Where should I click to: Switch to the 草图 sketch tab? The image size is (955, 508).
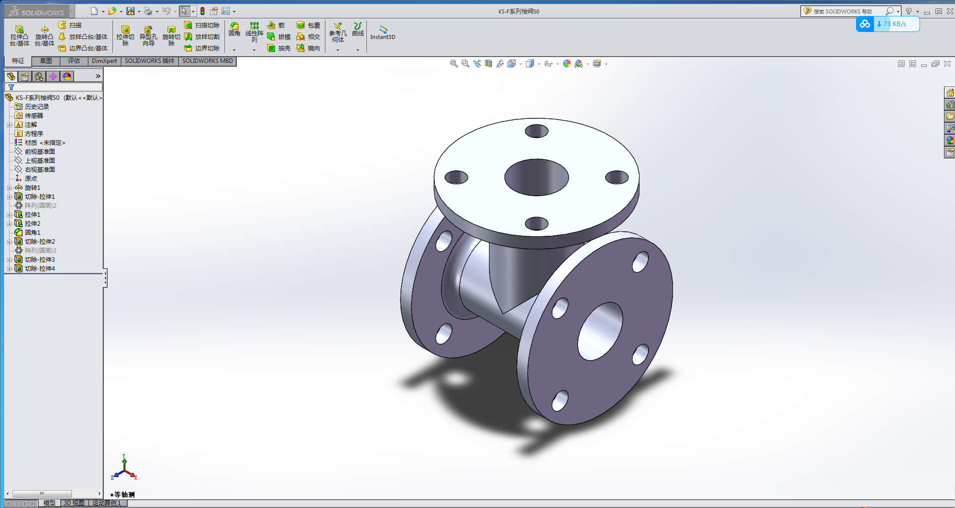(x=46, y=61)
